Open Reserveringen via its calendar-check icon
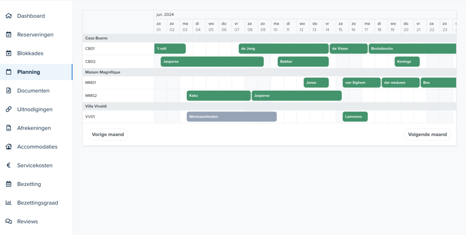 point(9,35)
